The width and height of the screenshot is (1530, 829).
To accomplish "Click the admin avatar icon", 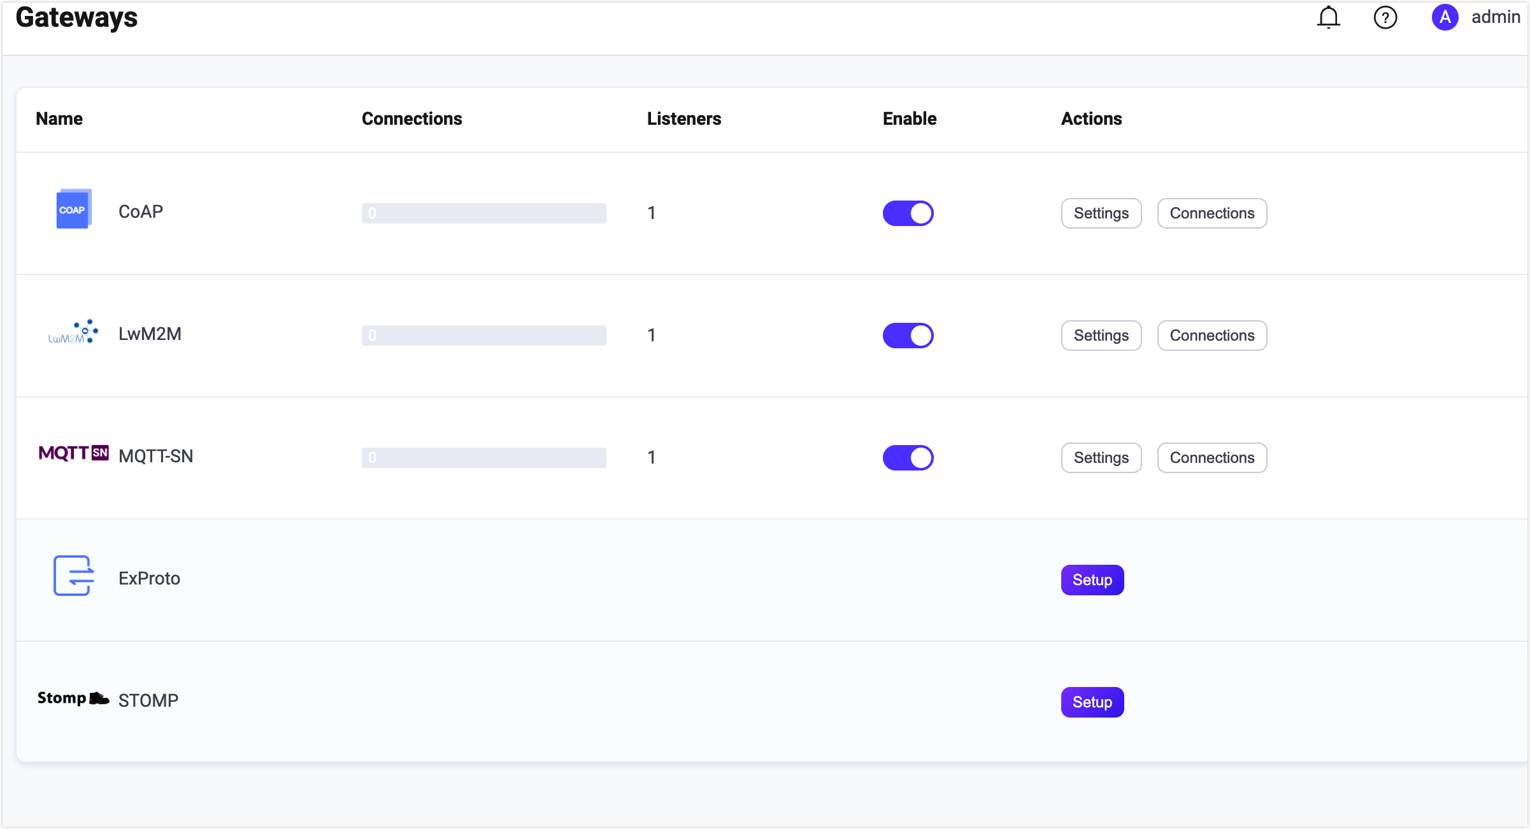I will 1445,17.
